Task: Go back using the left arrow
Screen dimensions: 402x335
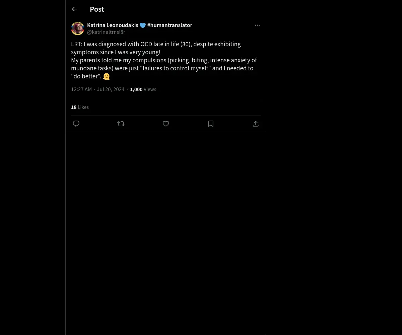Action: (x=74, y=9)
